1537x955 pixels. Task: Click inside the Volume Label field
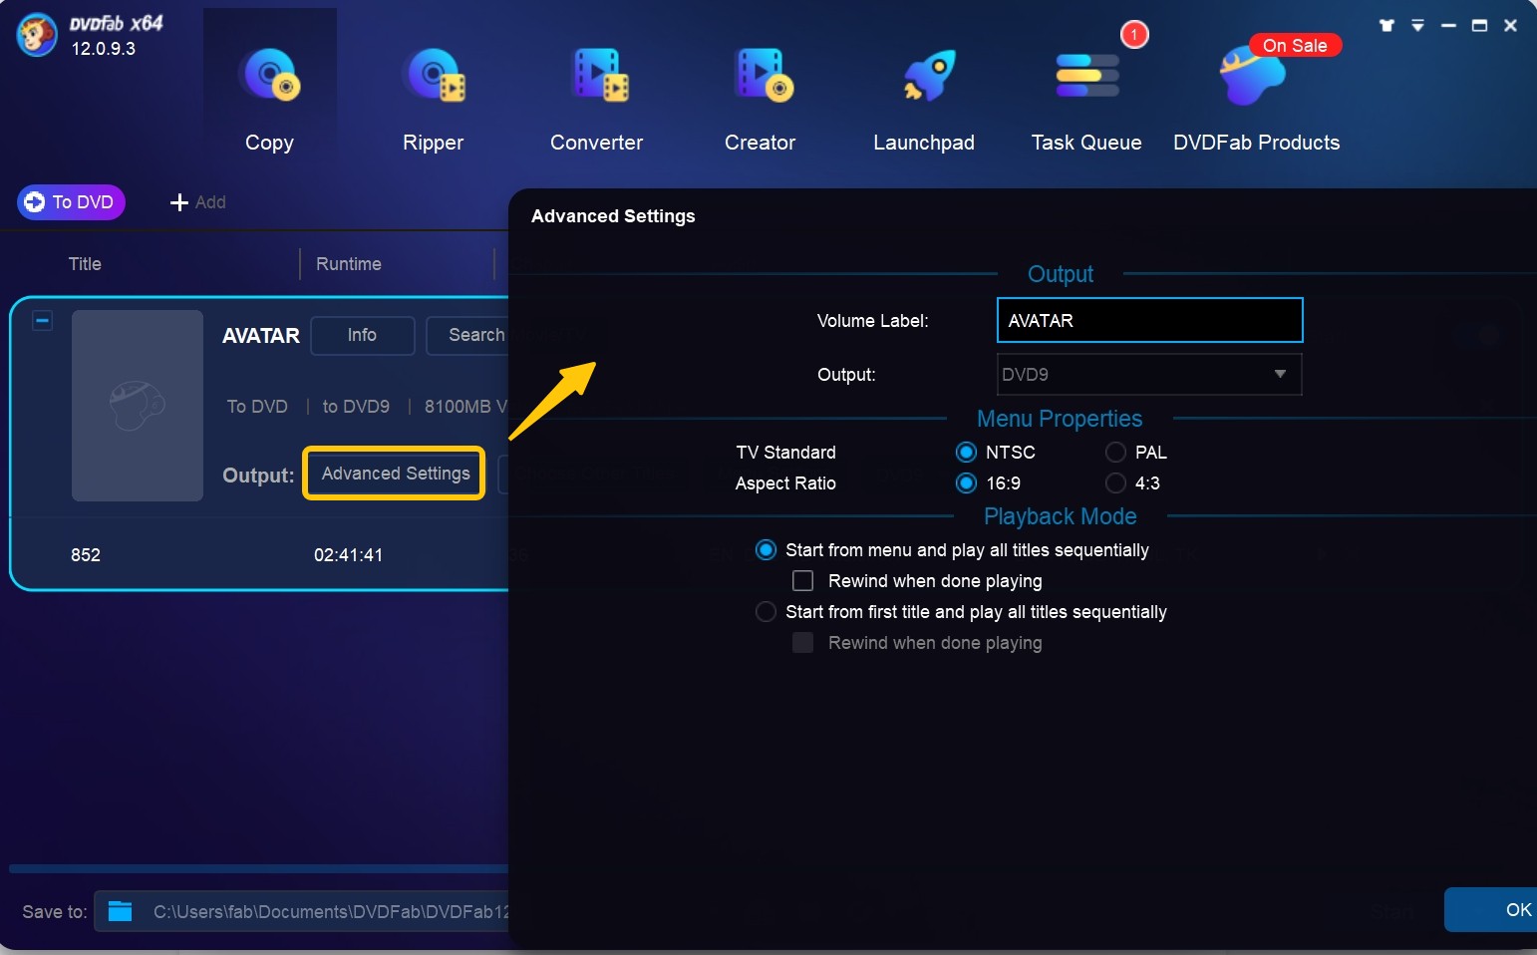click(1149, 321)
